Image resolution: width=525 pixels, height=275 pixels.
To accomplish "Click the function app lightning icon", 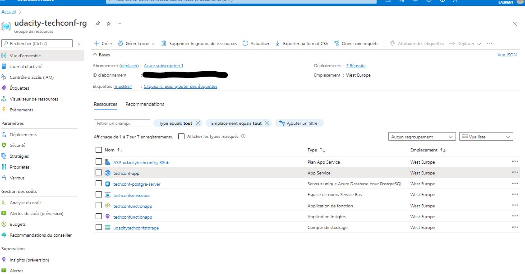I will pyautogui.click(x=107, y=206).
